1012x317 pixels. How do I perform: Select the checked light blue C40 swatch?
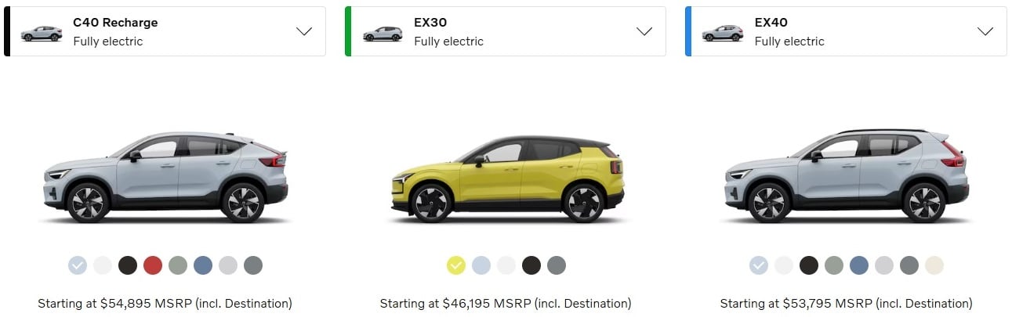(x=78, y=265)
